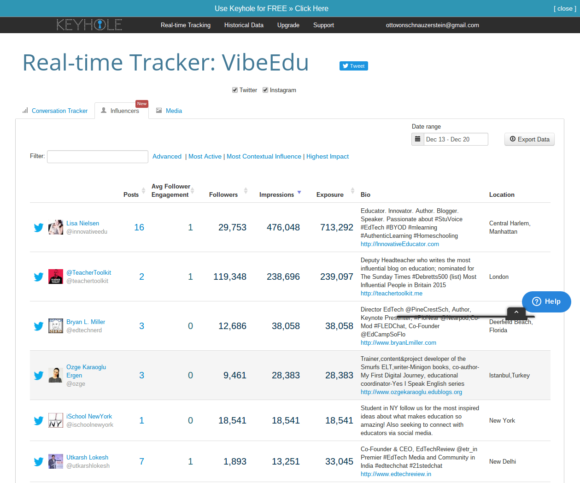
Task: Open @TeacherToolkit avatar image
Action: click(x=56, y=277)
